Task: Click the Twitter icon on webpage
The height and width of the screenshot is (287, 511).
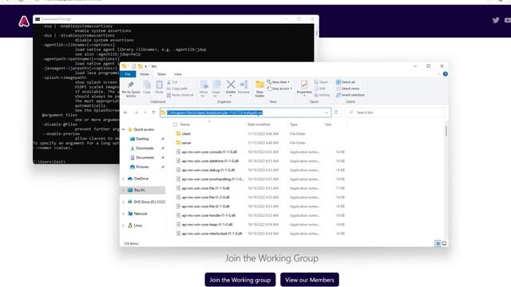Action: (496, 20)
